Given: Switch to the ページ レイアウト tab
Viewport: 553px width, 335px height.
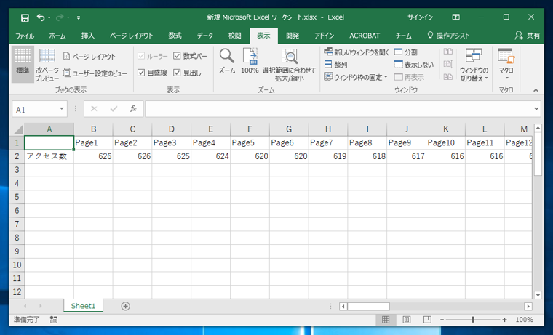Looking at the screenshot, I should 131,36.
